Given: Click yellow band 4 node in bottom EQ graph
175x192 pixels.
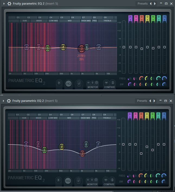Looking at the screenshot, I should pos(62,147).
